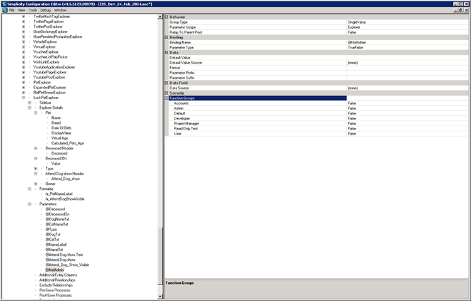Collapse the Data property section
The height and width of the screenshot is (301, 471).
166,52
